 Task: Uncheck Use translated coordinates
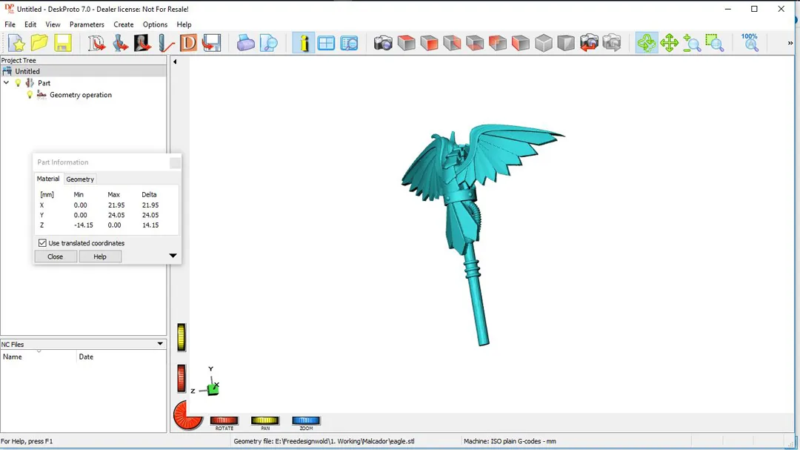point(42,243)
